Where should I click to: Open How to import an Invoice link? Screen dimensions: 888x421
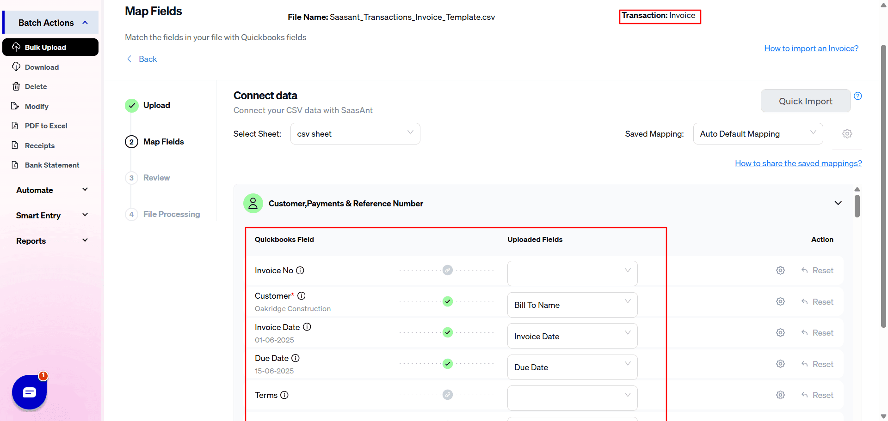click(811, 48)
